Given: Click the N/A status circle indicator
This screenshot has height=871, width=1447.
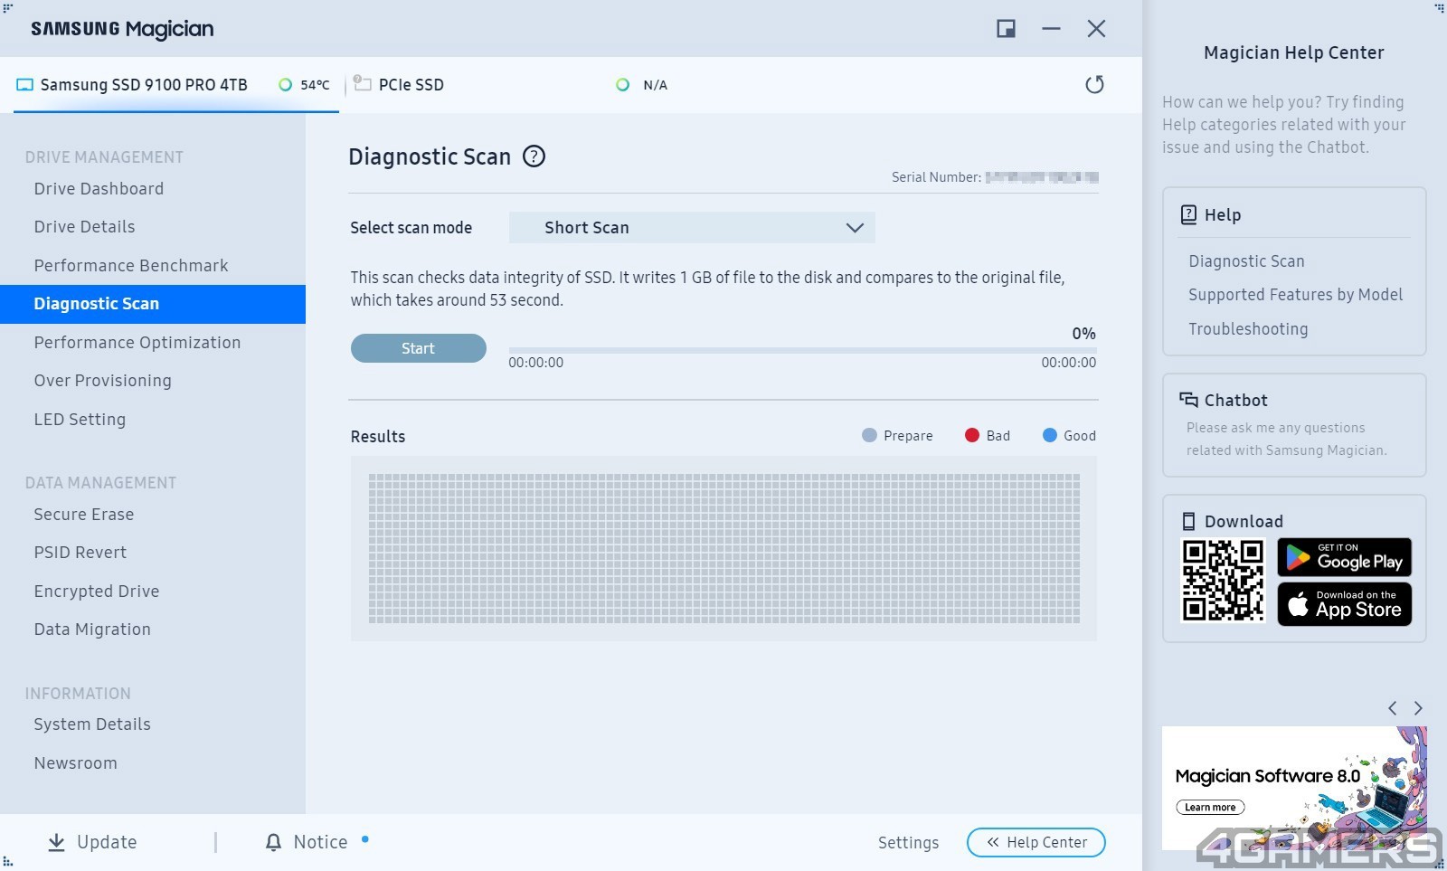Looking at the screenshot, I should [622, 85].
